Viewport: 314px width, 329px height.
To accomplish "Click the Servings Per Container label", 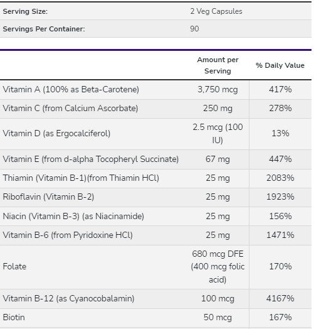I will tap(44, 29).
